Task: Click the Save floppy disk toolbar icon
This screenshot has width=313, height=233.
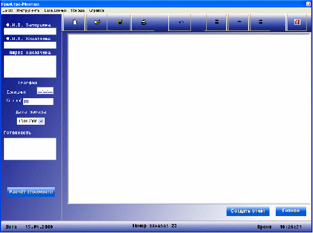Action: click(120, 22)
